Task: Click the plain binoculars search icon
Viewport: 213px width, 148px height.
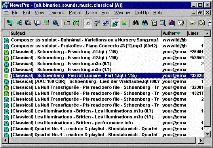Action: click(135, 23)
